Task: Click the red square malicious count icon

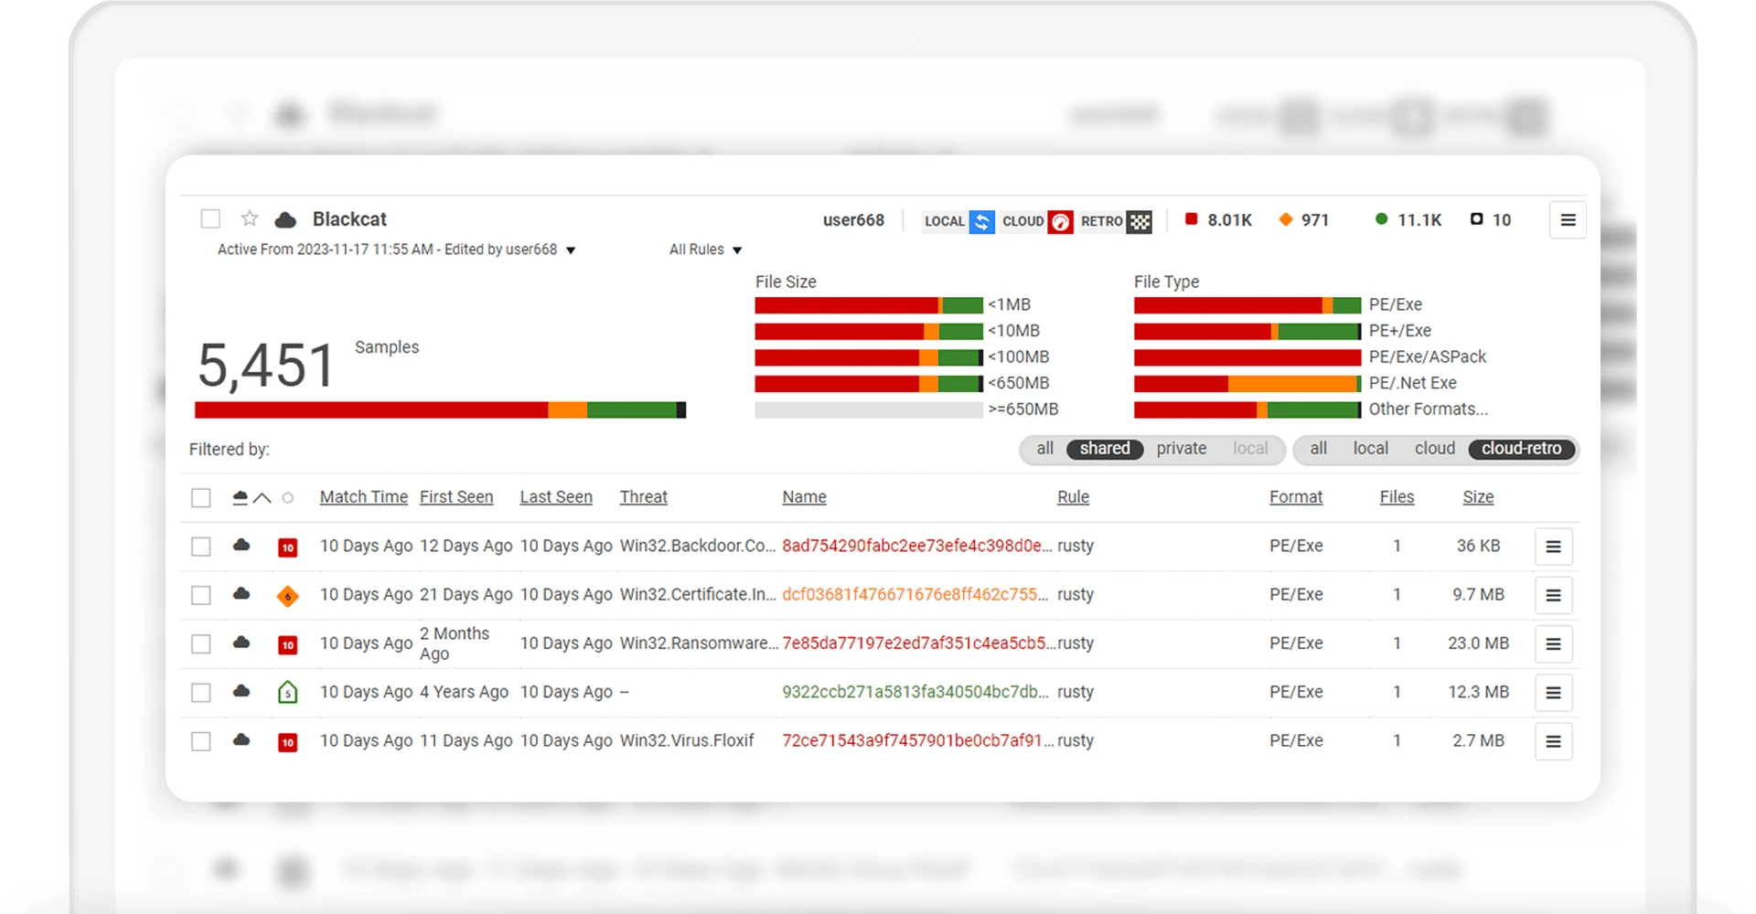Action: (x=1191, y=219)
